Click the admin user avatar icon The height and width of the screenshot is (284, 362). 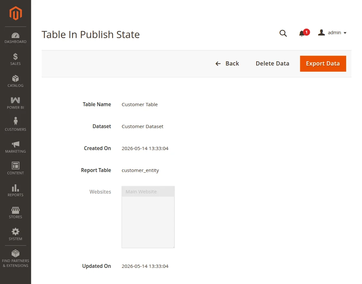321,33
